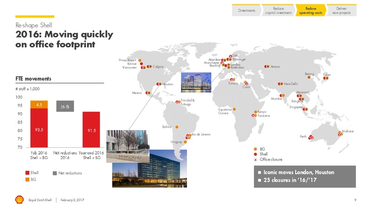Click the red 91.5 year-end bar
The width and height of the screenshot is (372, 209).
91,130
